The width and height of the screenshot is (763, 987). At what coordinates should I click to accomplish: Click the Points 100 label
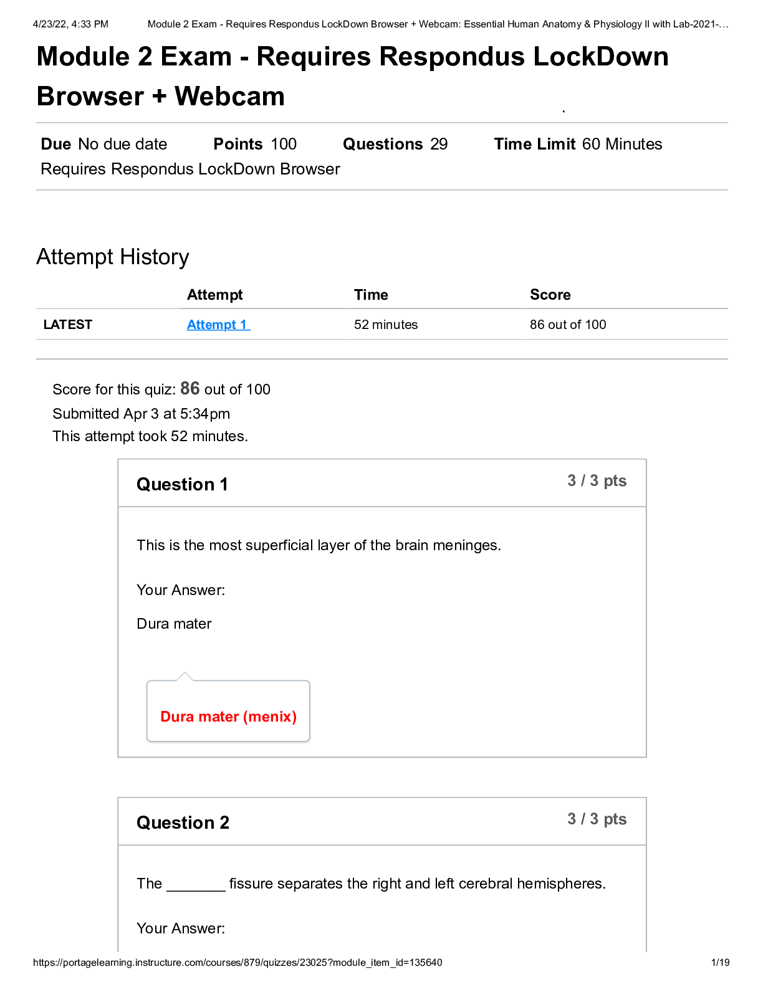click(255, 144)
